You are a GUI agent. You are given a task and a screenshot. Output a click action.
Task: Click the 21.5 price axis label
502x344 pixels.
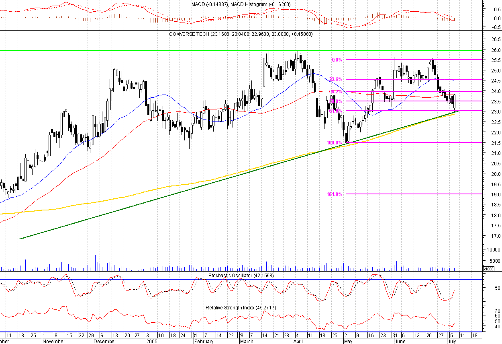tap(495, 143)
